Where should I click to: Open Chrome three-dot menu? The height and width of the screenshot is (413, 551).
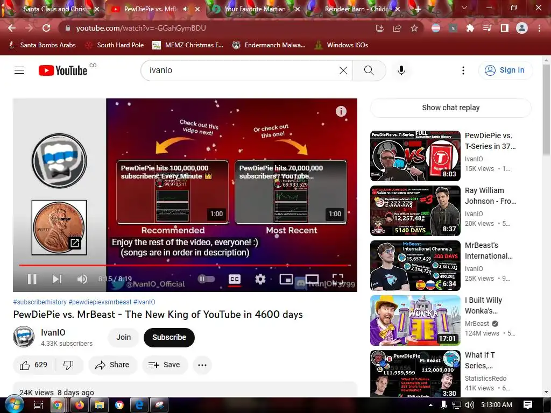(x=539, y=28)
